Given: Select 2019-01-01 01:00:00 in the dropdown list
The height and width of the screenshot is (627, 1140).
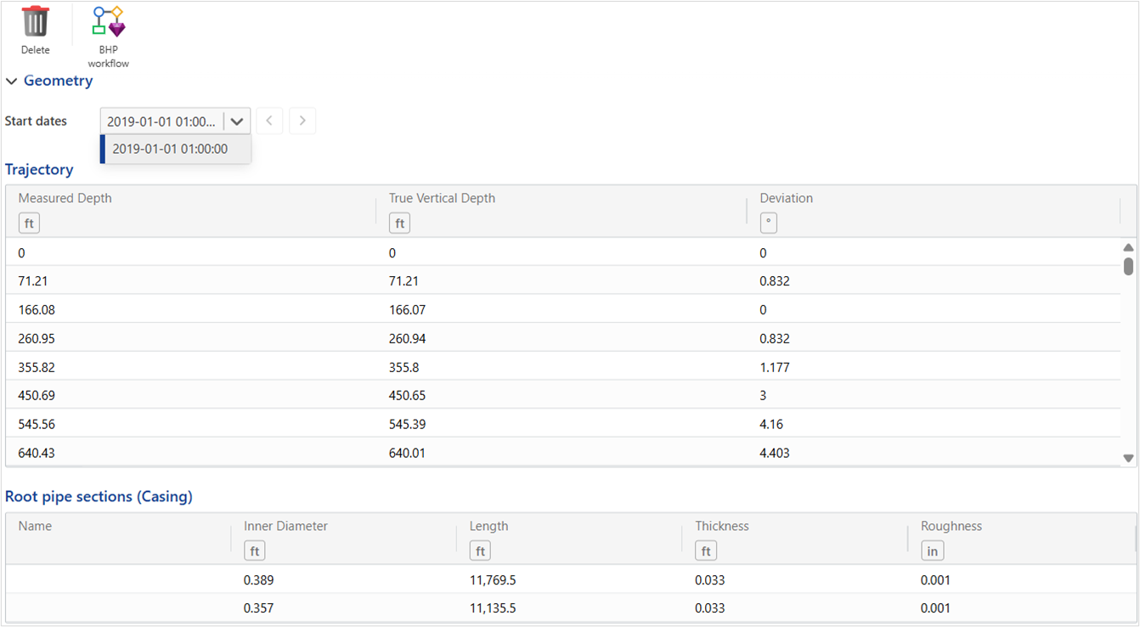Looking at the screenshot, I should coord(176,149).
